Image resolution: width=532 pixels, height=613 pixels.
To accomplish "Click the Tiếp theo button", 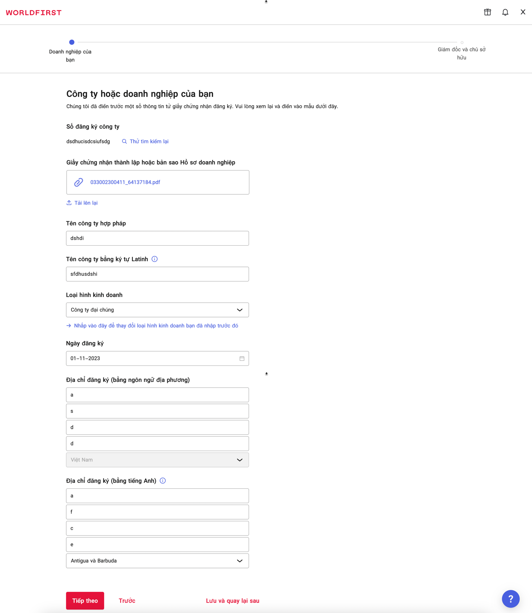I will point(85,600).
